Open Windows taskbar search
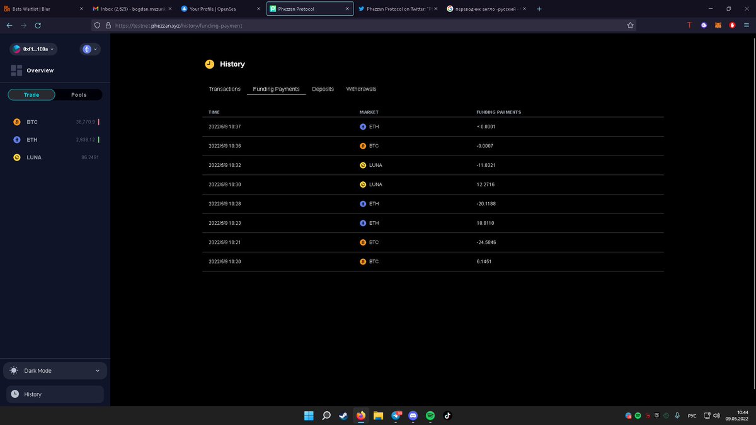 pyautogui.click(x=326, y=416)
